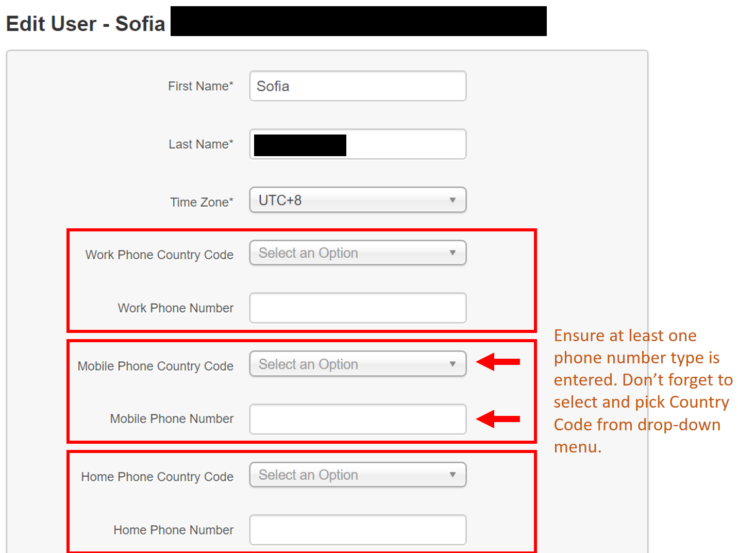Click the Select an Option placeholder for Home Phone

point(308,475)
